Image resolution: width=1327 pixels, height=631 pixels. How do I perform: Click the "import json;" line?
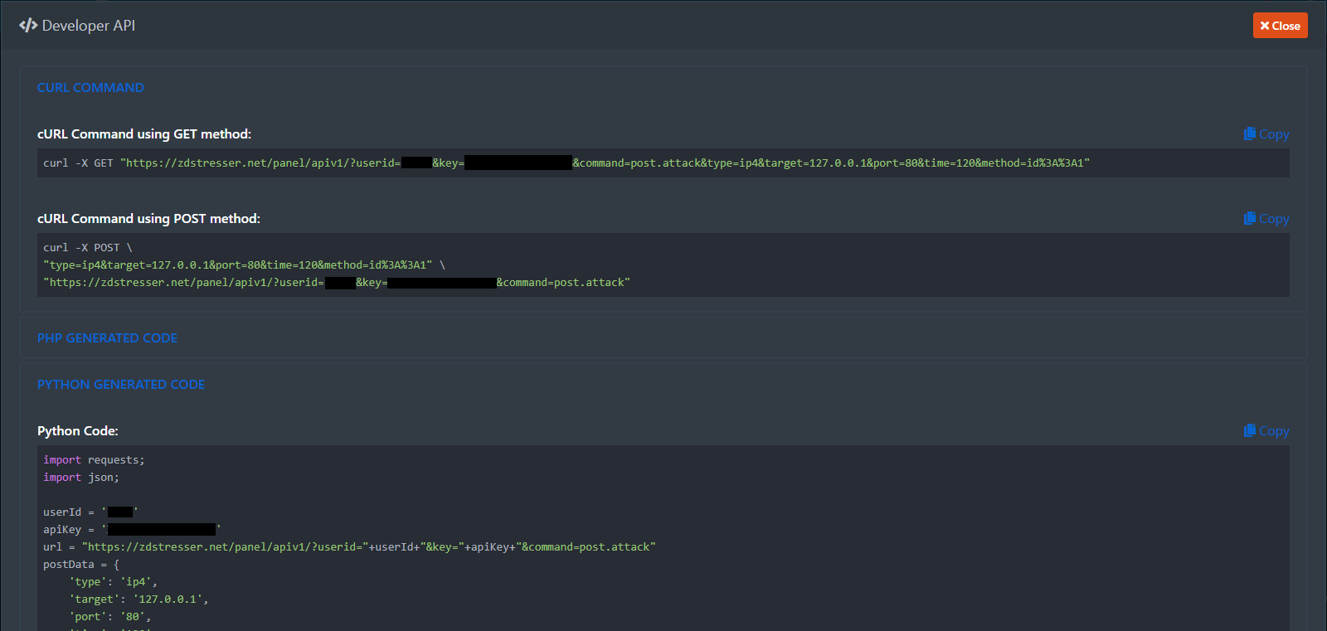tap(81, 478)
